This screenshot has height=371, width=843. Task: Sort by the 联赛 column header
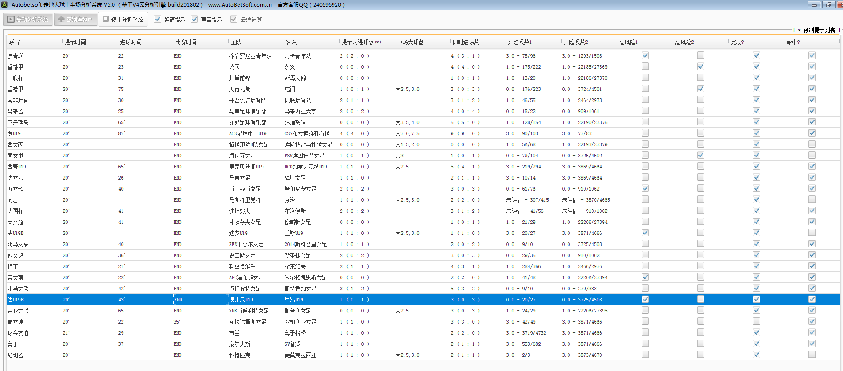(x=15, y=42)
